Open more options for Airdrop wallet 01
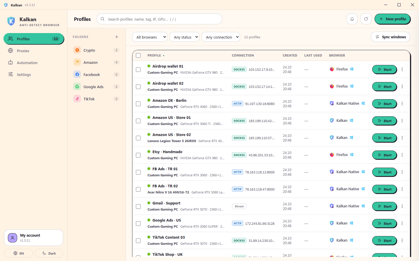The width and height of the screenshot is (419, 261). [402, 69]
